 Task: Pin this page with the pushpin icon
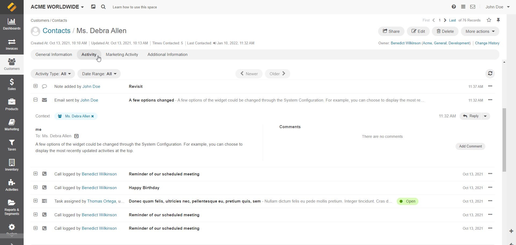click(x=498, y=20)
